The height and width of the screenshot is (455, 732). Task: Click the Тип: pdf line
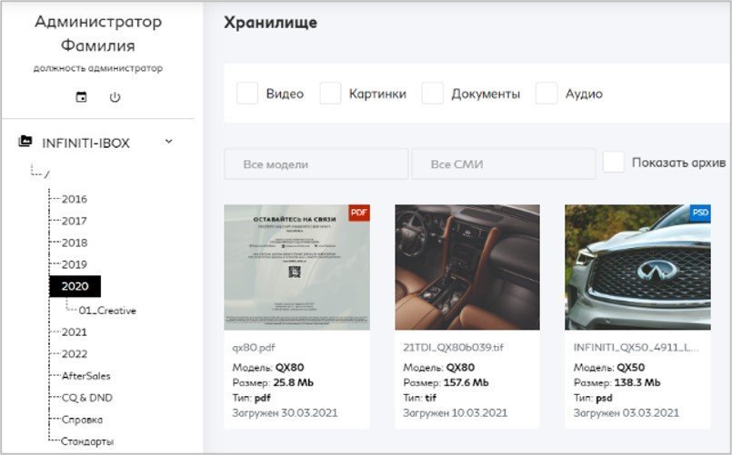[x=251, y=398]
